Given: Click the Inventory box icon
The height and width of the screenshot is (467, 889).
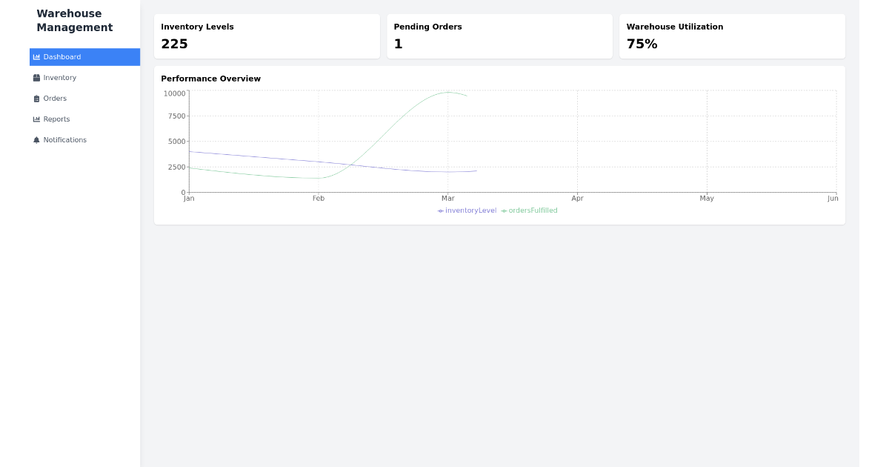Looking at the screenshot, I should [x=36, y=77].
